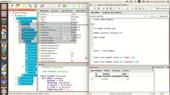Open the object Properties toolbar icon
170x95 pixels.
[25, 6]
